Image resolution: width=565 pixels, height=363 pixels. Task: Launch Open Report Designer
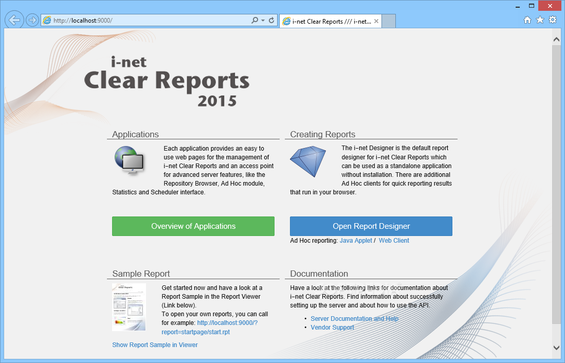(371, 226)
